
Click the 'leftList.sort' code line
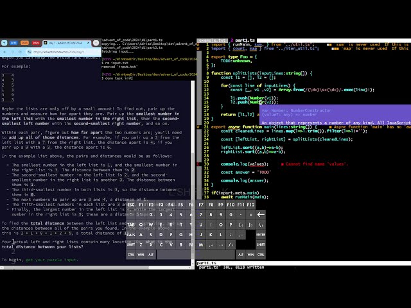(252, 148)
